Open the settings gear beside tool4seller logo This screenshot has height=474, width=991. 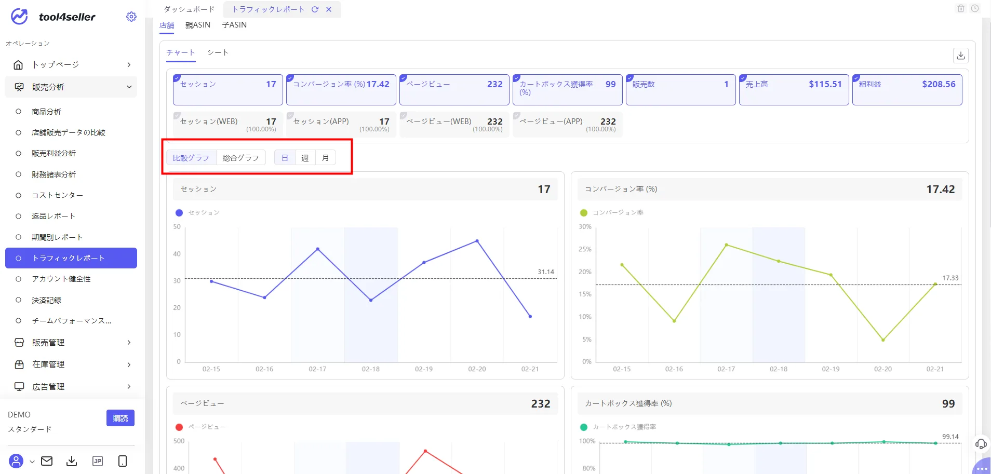[131, 17]
